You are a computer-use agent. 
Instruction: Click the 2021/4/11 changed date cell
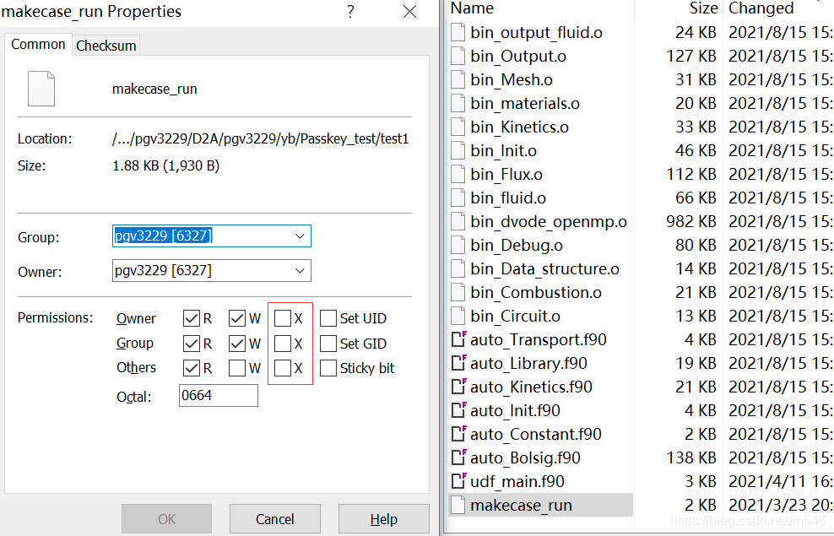click(x=780, y=481)
